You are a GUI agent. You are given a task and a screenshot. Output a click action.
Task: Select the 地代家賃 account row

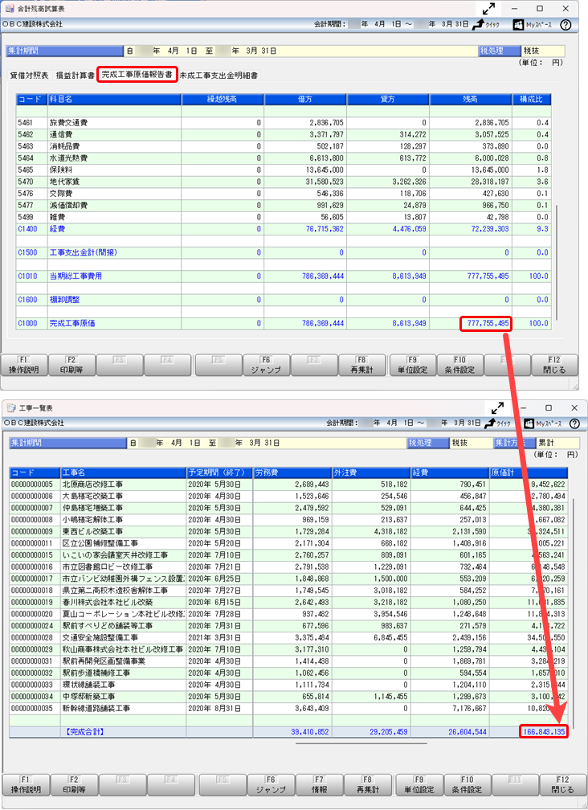tap(284, 182)
